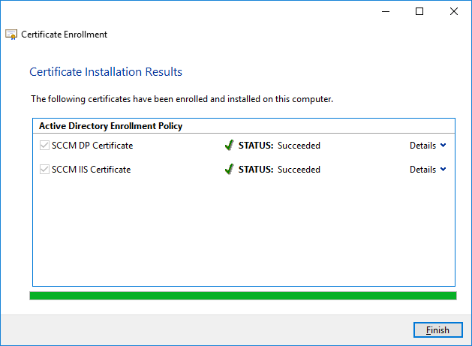Click the Succeeded status for SCCM IIS Certificate
This screenshot has width=472, height=346.
click(299, 170)
